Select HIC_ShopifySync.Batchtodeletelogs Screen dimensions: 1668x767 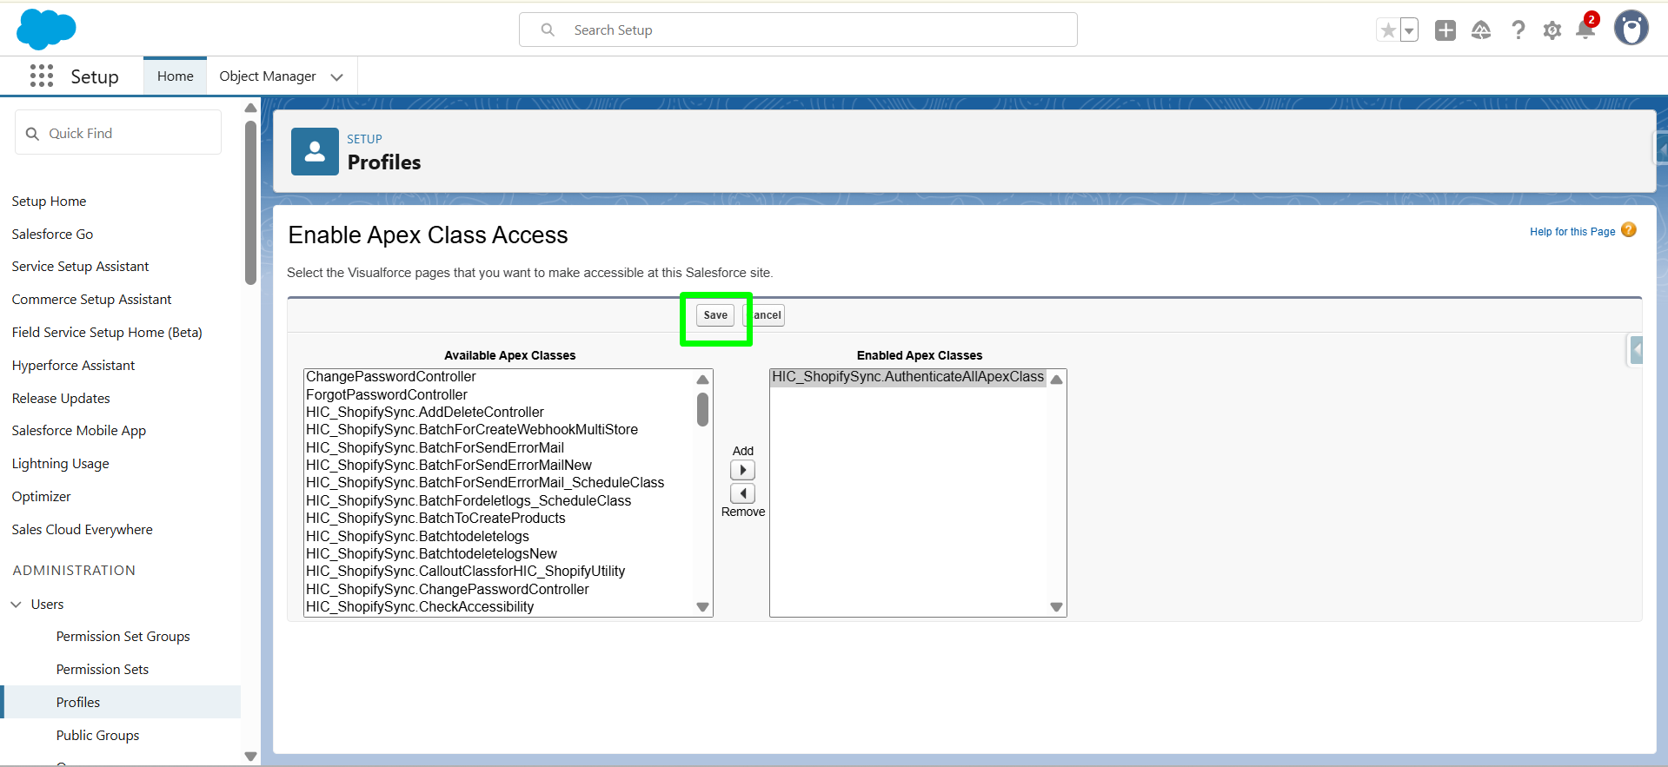(x=417, y=537)
